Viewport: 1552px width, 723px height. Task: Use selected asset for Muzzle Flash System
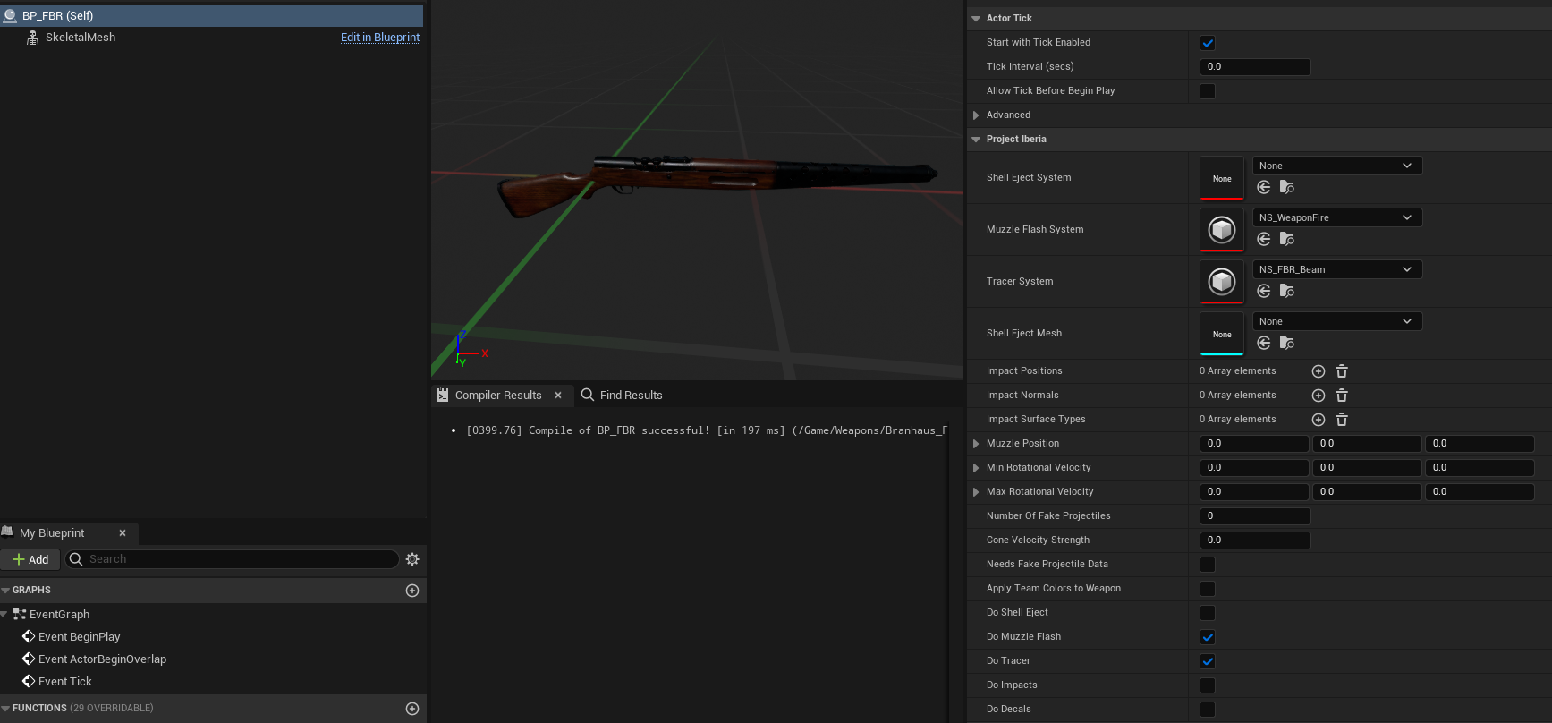tap(1264, 239)
